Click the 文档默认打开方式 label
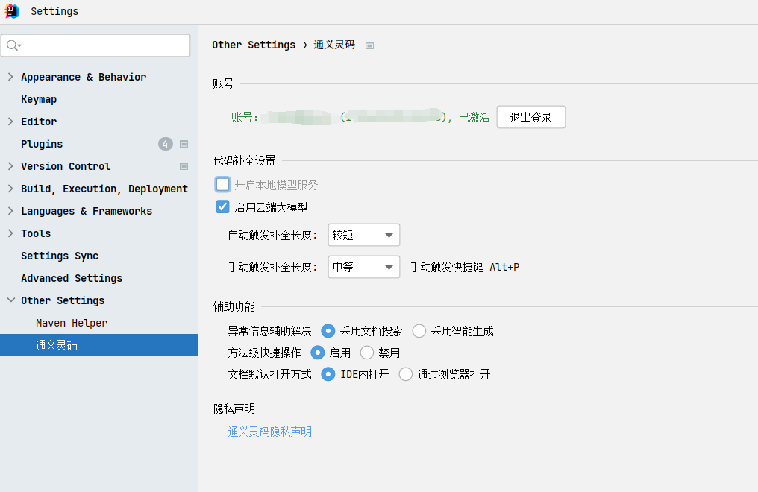 pos(270,374)
